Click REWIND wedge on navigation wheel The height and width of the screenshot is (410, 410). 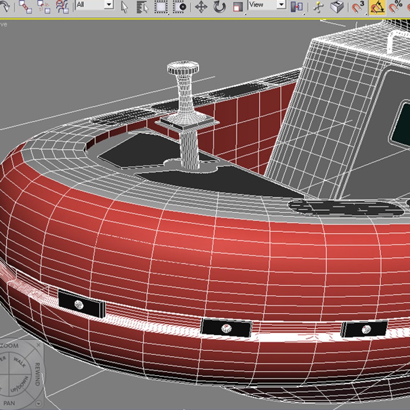(37, 374)
